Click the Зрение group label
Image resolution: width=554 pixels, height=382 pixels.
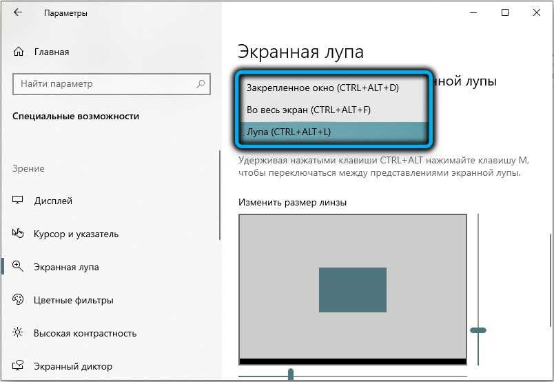[28, 168]
